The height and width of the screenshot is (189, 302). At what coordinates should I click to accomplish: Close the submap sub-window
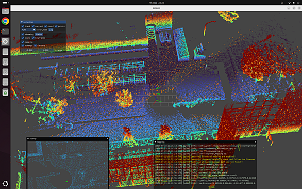point(107,139)
